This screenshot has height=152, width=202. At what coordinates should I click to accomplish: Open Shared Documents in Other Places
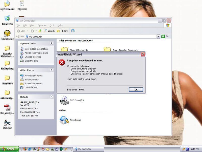[x=31, y=84]
